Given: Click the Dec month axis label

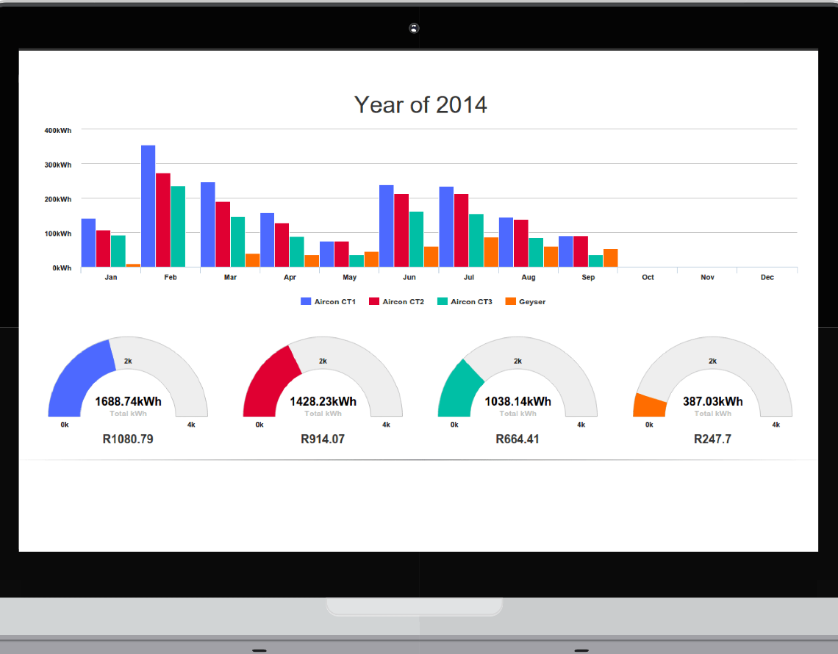Looking at the screenshot, I should tap(767, 278).
